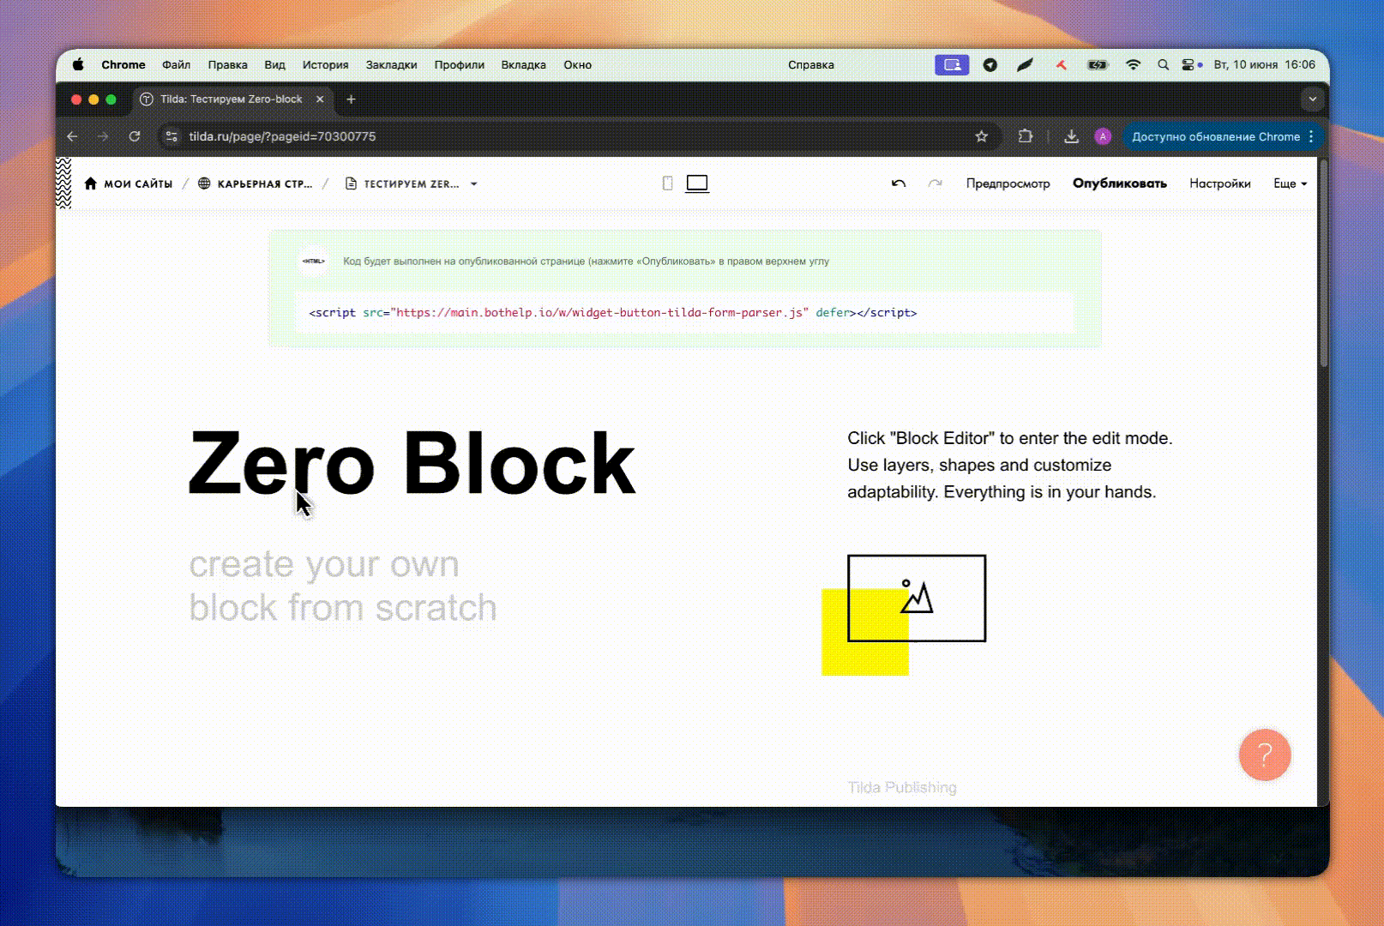Open the Карьерная стр... site link
The height and width of the screenshot is (926, 1384).
256,183
